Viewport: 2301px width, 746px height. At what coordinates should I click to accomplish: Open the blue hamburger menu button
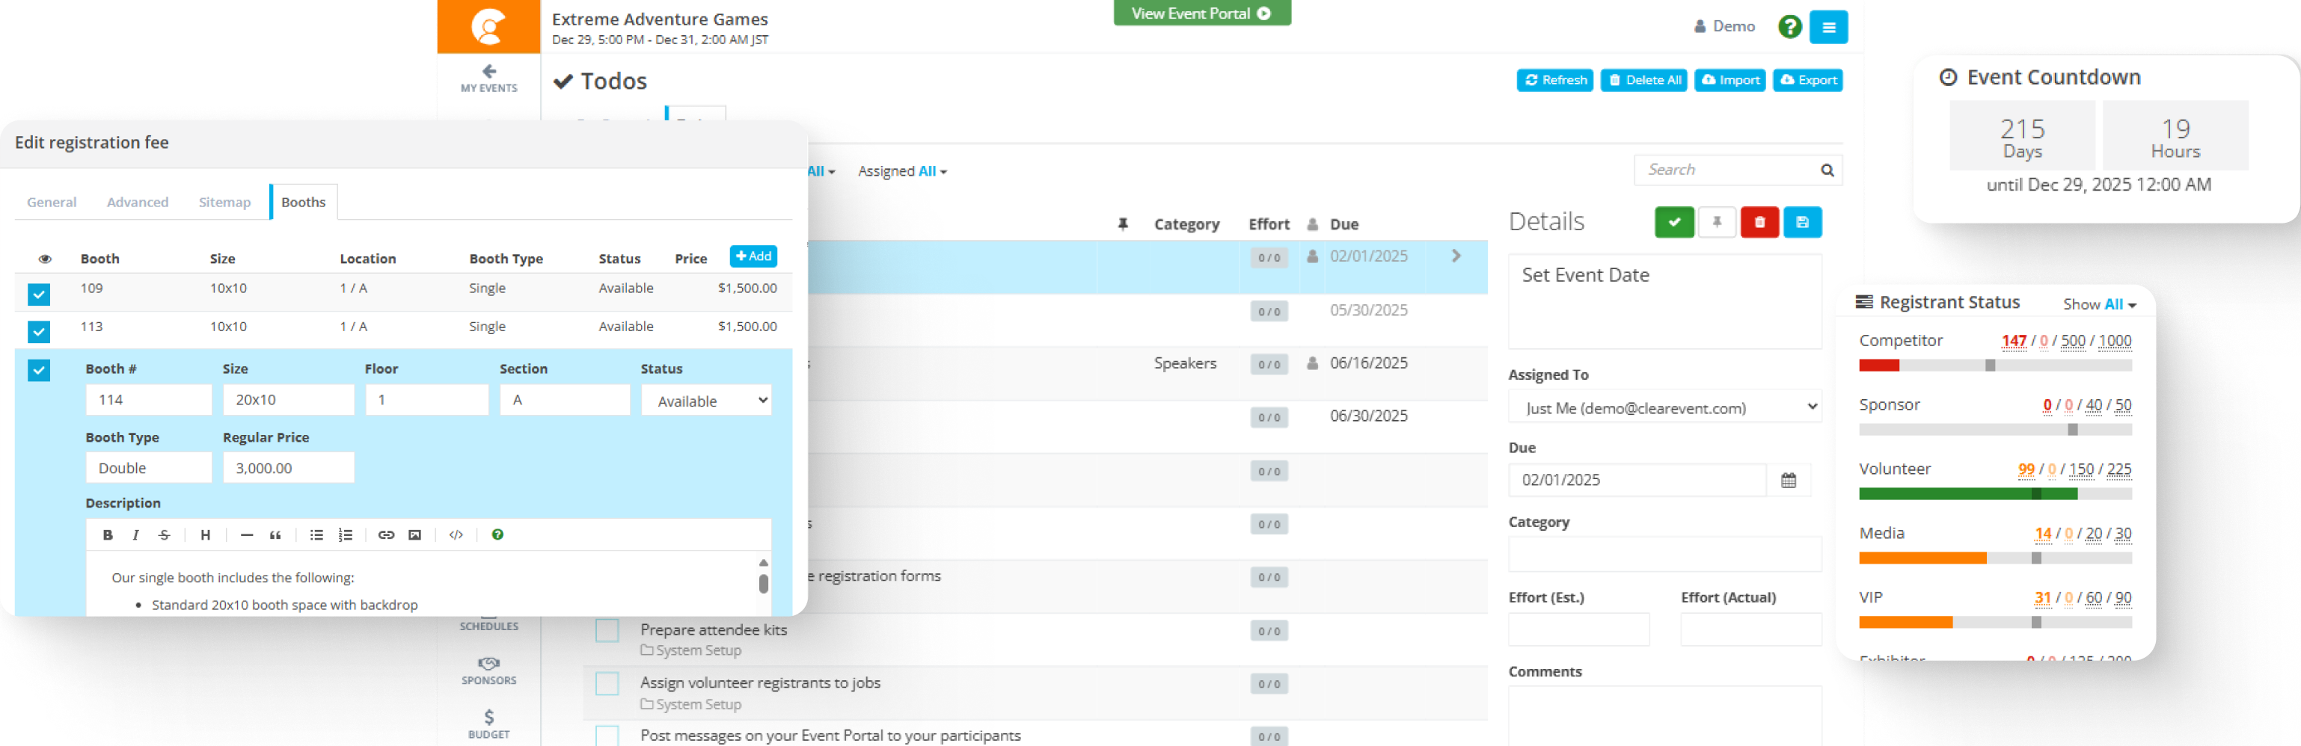pos(1827,28)
